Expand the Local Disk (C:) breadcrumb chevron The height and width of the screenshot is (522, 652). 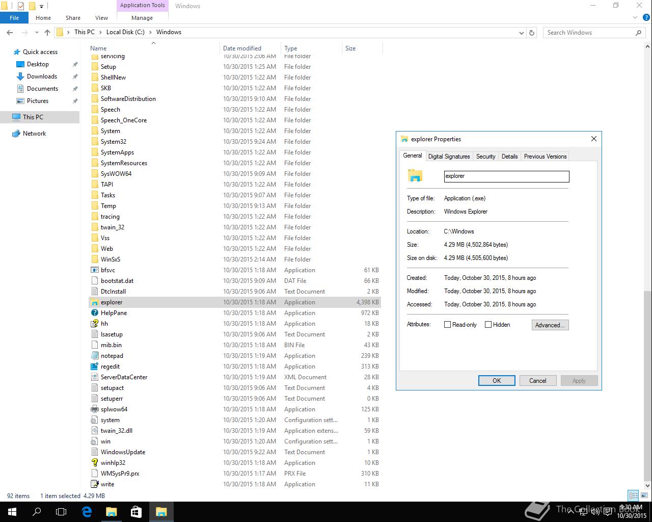150,32
